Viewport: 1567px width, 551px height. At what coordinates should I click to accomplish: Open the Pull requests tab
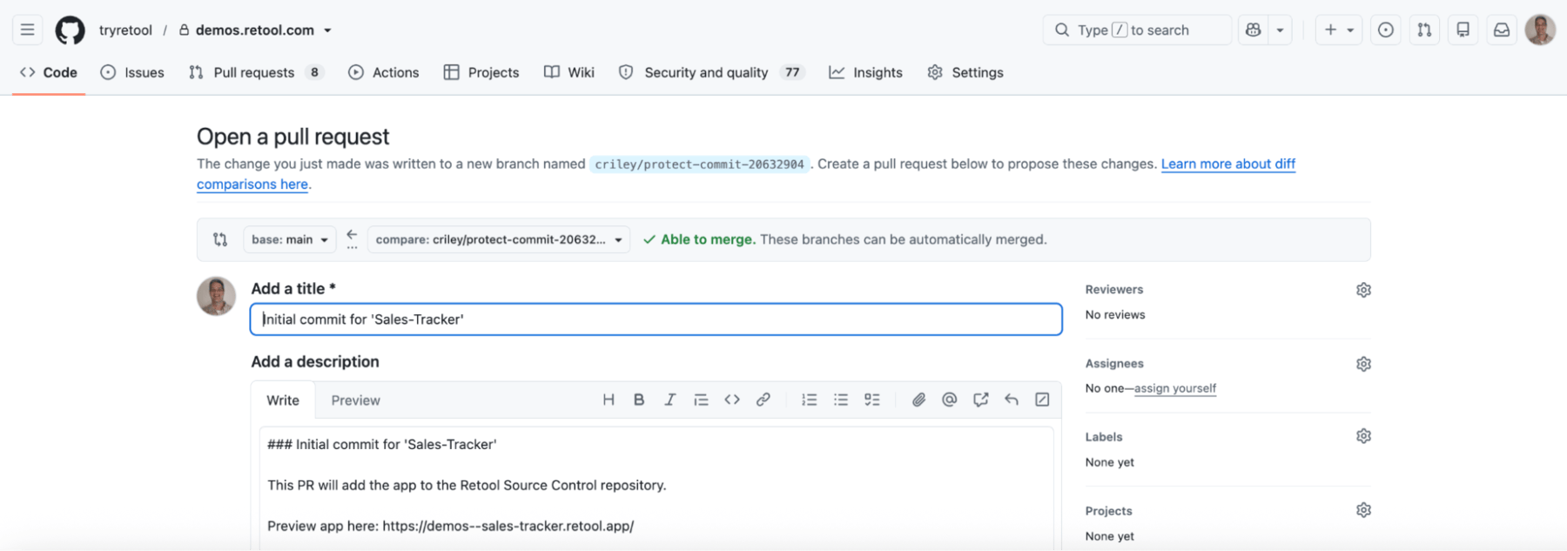(x=256, y=72)
